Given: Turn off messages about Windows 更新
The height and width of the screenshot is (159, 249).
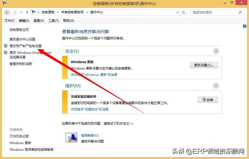Looking at the screenshot, I should [94, 75].
